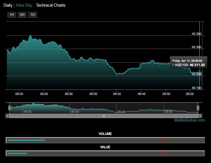Choose the 1D range button
Screen dimensions: 211x163
pos(33,15)
